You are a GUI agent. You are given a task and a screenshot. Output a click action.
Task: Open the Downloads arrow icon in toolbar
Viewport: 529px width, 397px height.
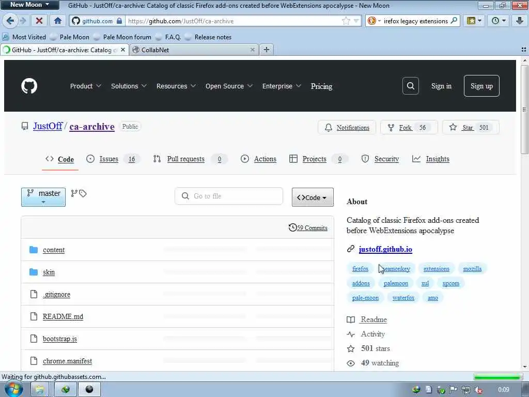(520, 21)
